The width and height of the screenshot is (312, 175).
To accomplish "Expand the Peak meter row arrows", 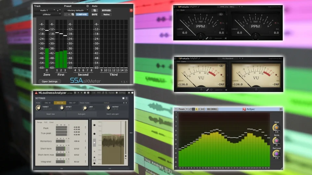I will (x=85, y=127).
